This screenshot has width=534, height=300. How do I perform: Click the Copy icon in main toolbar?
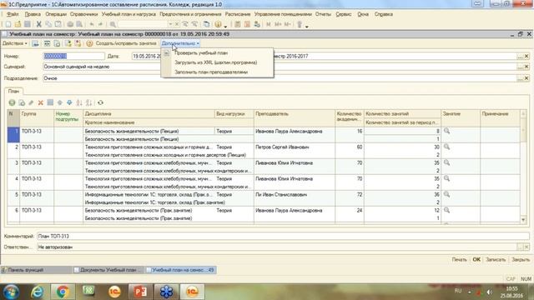(x=48, y=24)
